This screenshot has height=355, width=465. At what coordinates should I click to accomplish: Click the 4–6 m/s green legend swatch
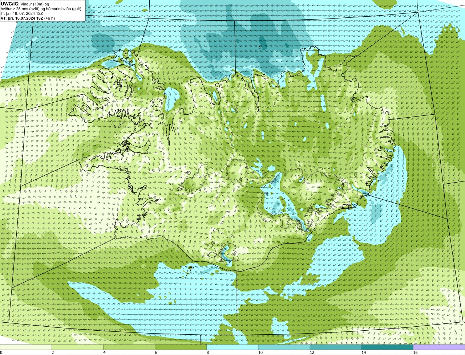pos(129,347)
